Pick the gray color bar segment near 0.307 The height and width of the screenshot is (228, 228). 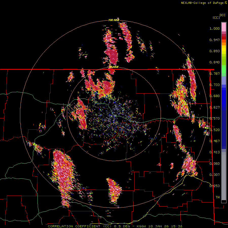point(224,176)
